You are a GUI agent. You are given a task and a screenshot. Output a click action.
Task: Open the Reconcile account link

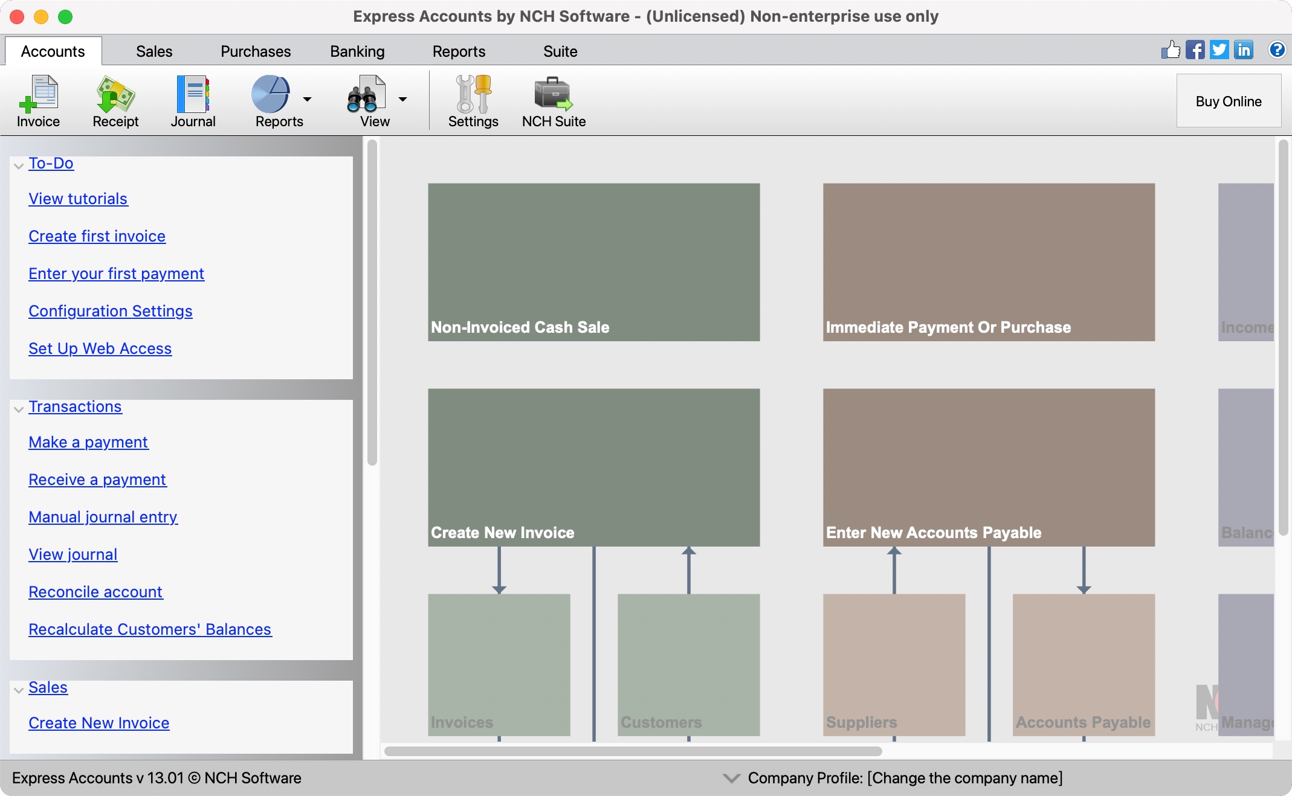[x=95, y=592]
